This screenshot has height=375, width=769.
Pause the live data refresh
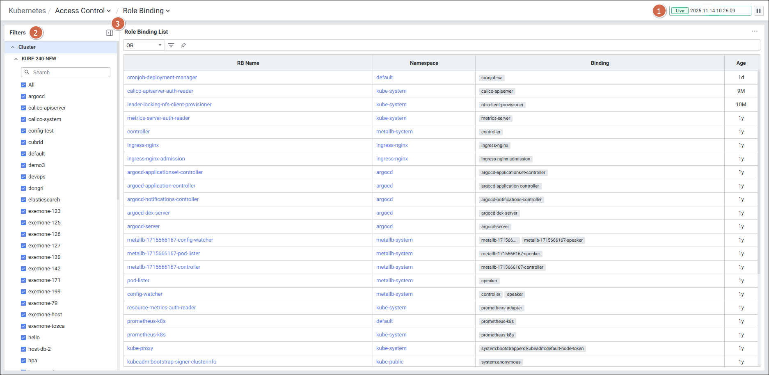coord(758,11)
